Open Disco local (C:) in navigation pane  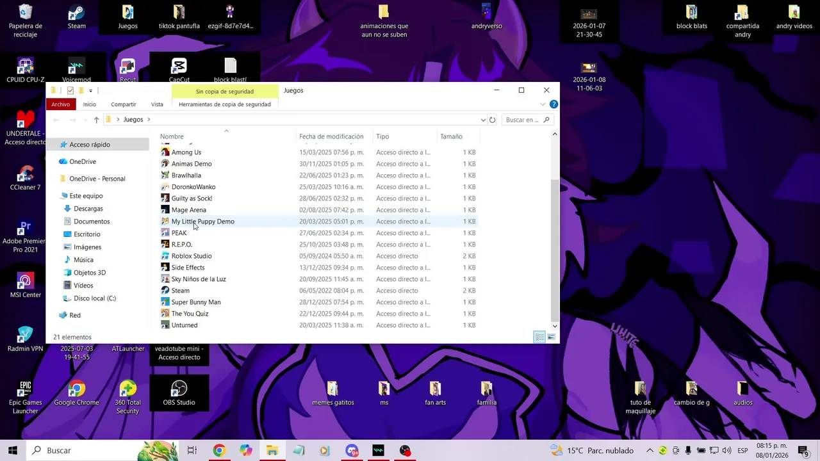click(94, 298)
